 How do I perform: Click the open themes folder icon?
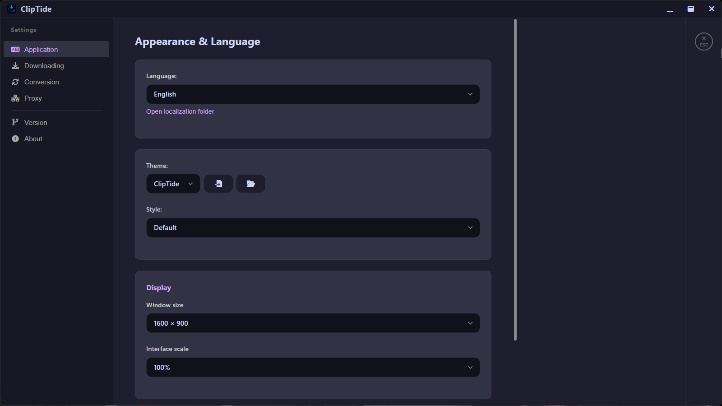coord(251,184)
